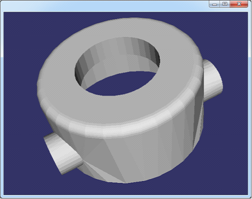Screen dimensions: 252x199
Task: Click the window minimize button
Action: point(215,4)
